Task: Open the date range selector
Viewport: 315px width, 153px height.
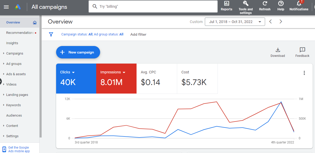Action: point(235,21)
